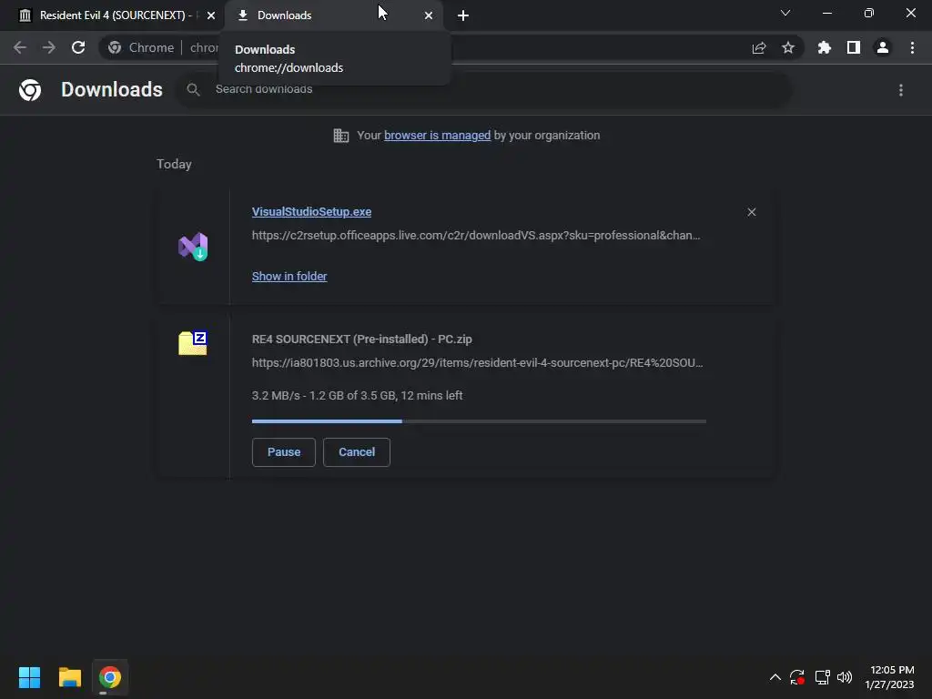Open the Windows Start menu
The image size is (932, 699).
[30, 677]
